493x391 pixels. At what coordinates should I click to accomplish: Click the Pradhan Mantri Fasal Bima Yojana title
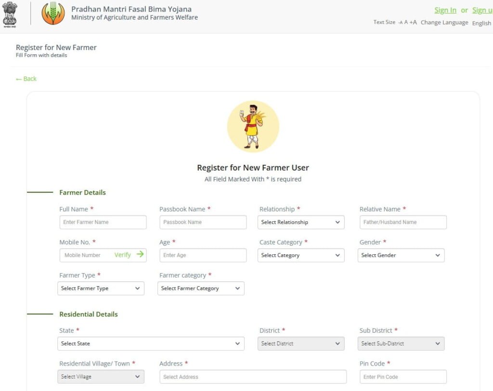pos(131,9)
